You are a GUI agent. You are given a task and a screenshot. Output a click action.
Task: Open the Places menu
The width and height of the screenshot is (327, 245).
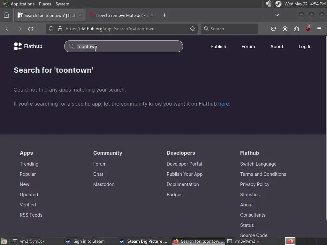[45, 4]
